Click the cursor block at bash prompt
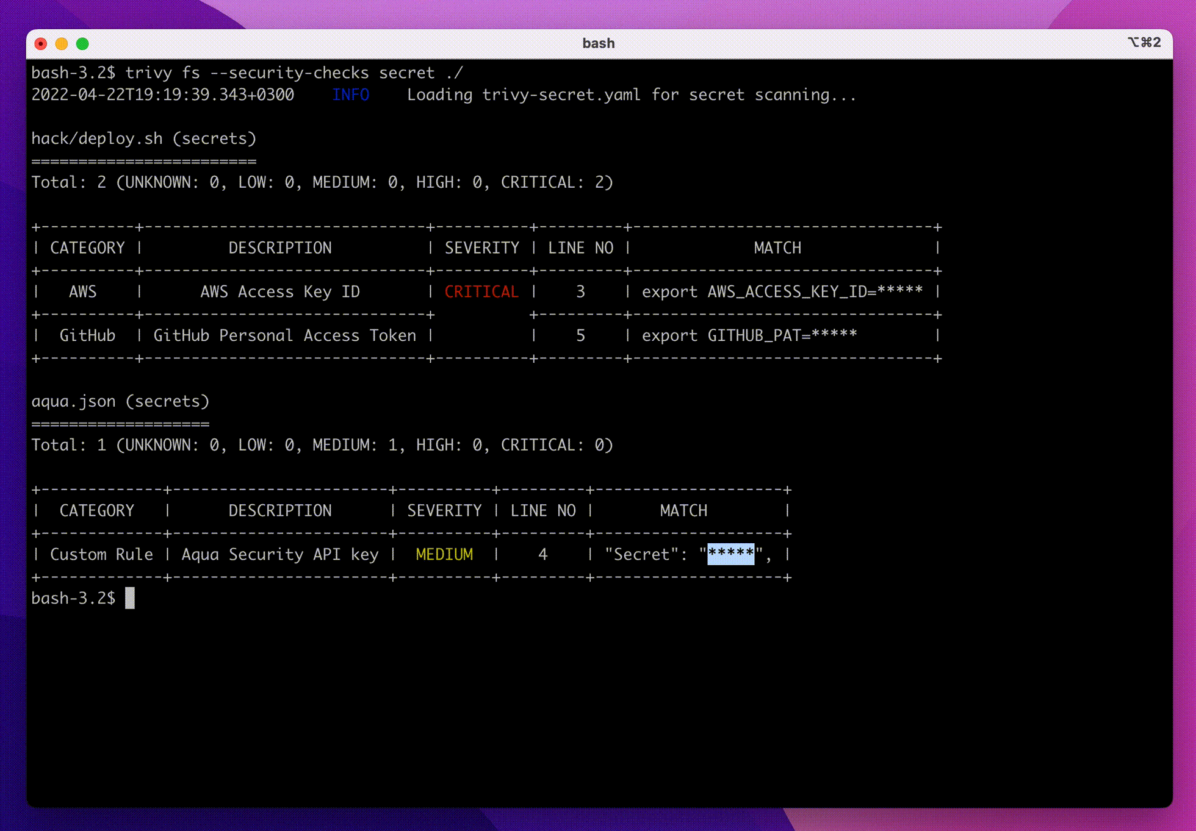This screenshot has height=831, width=1196. [130, 598]
